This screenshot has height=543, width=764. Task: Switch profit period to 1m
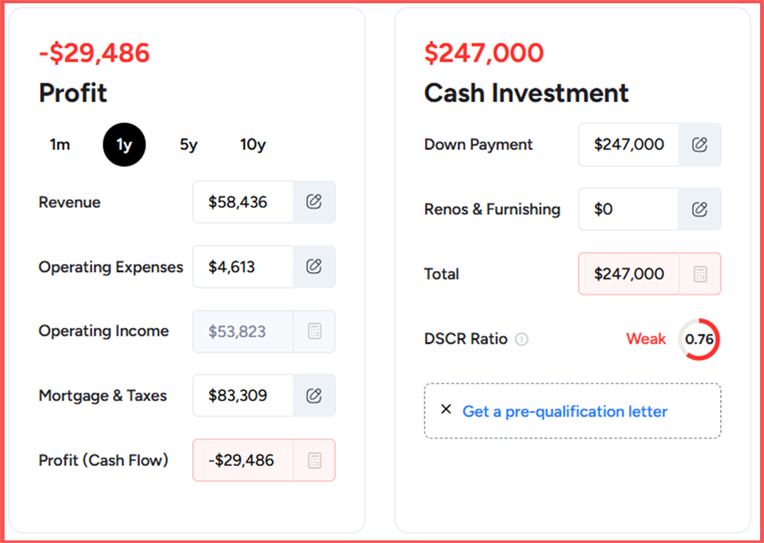coord(60,145)
